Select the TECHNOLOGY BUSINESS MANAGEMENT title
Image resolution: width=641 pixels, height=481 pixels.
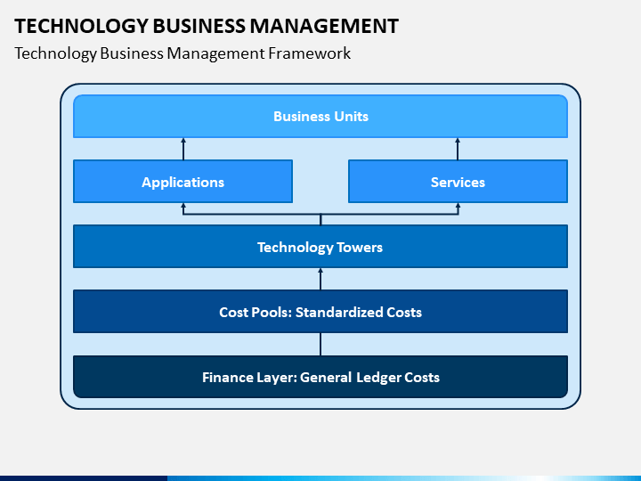coord(207,26)
